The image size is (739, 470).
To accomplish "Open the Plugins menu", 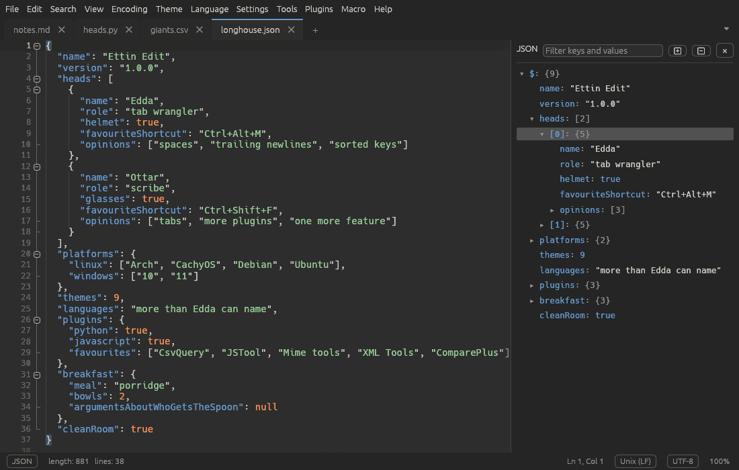I will (318, 9).
